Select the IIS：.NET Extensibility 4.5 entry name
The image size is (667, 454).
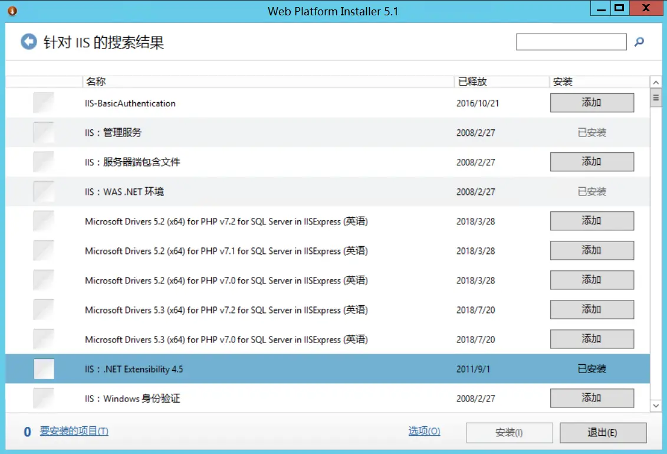coord(134,369)
